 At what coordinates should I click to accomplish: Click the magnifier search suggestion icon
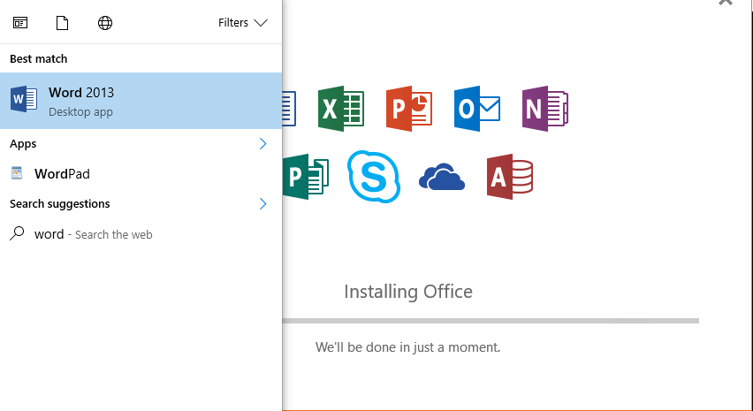click(18, 233)
